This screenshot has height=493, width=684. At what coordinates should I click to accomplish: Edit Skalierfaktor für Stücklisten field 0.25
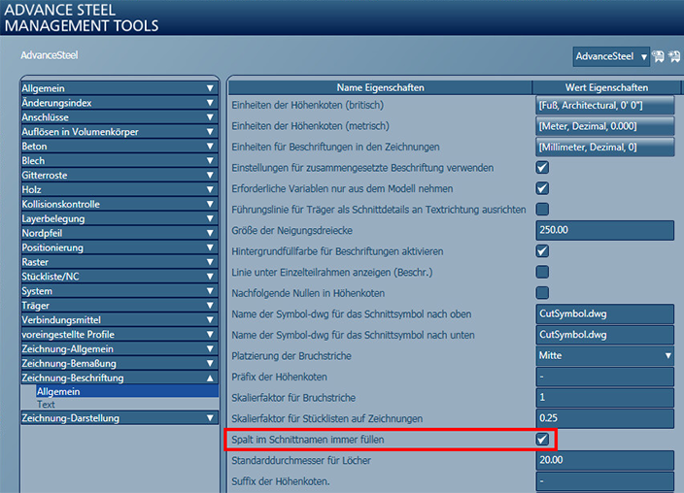point(604,418)
